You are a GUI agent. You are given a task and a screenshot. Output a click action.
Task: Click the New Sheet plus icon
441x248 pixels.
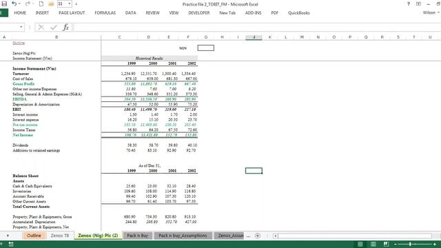click(x=257, y=236)
